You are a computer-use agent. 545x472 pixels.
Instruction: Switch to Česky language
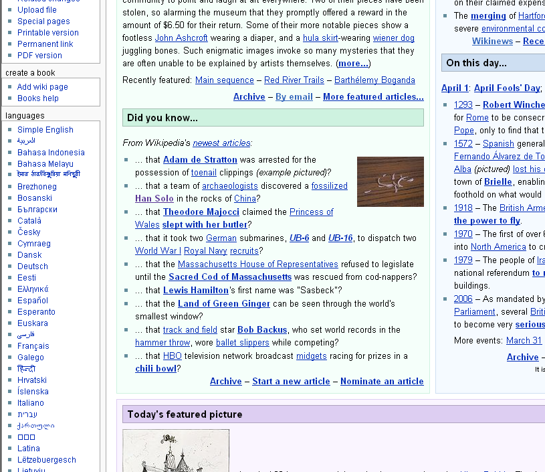[29, 232]
